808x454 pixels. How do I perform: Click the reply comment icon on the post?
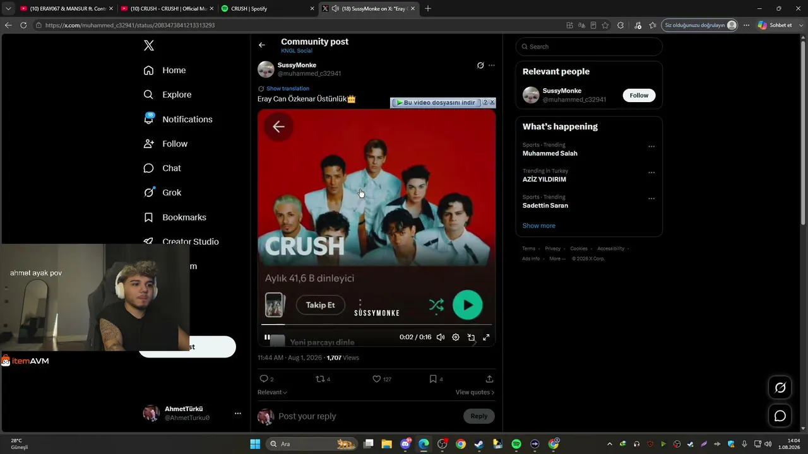264,379
